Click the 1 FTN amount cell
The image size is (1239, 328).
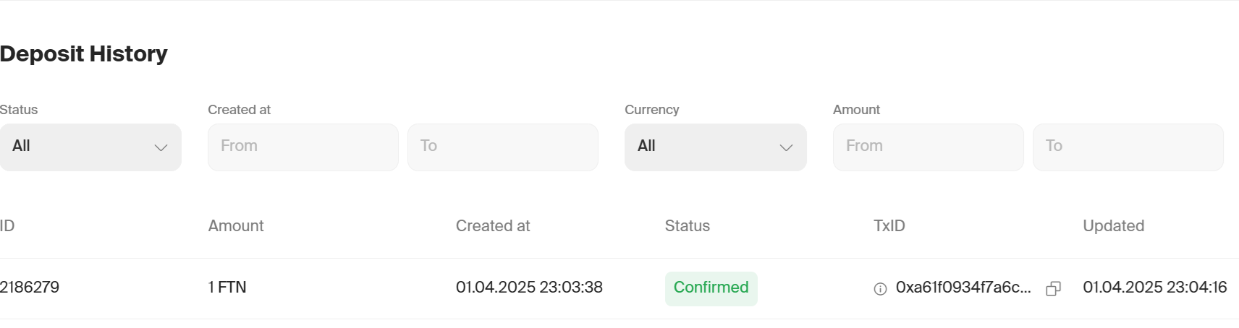227,288
